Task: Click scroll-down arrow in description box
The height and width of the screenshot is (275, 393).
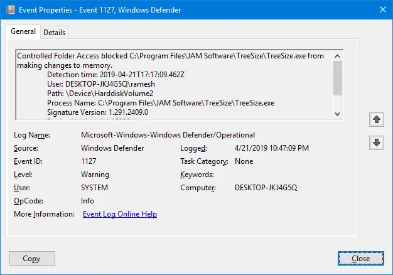Action: [x=337, y=114]
